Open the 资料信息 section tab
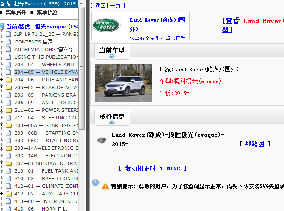The height and width of the screenshot is (211, 284). point(112,118)
